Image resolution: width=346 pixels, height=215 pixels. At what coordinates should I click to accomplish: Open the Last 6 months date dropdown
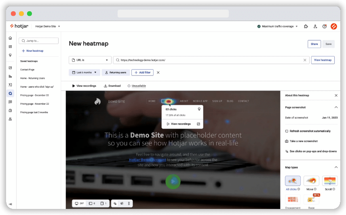point(84,72)
